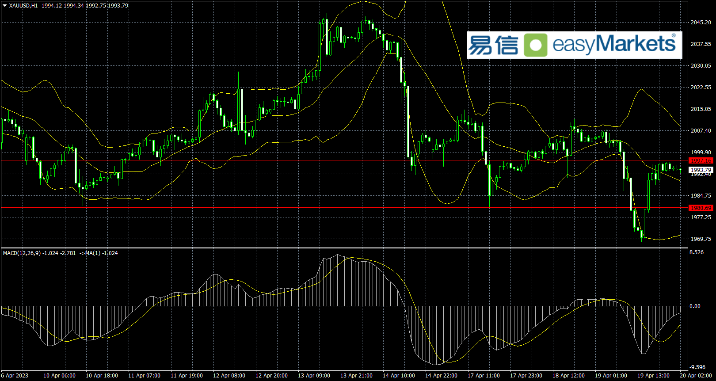Click the red 1997.16 price level label
This screenshot has height=381, width=716.
click(x=701, y=160)
